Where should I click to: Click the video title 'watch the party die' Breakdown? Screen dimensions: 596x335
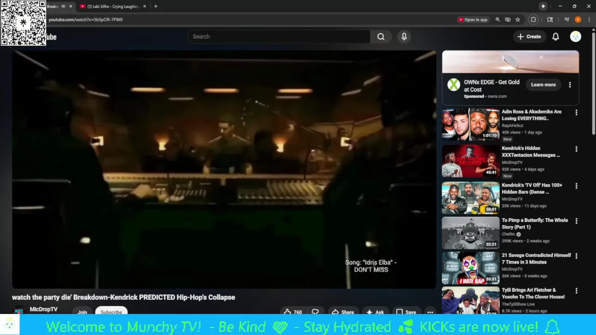(x=123, y=297)
